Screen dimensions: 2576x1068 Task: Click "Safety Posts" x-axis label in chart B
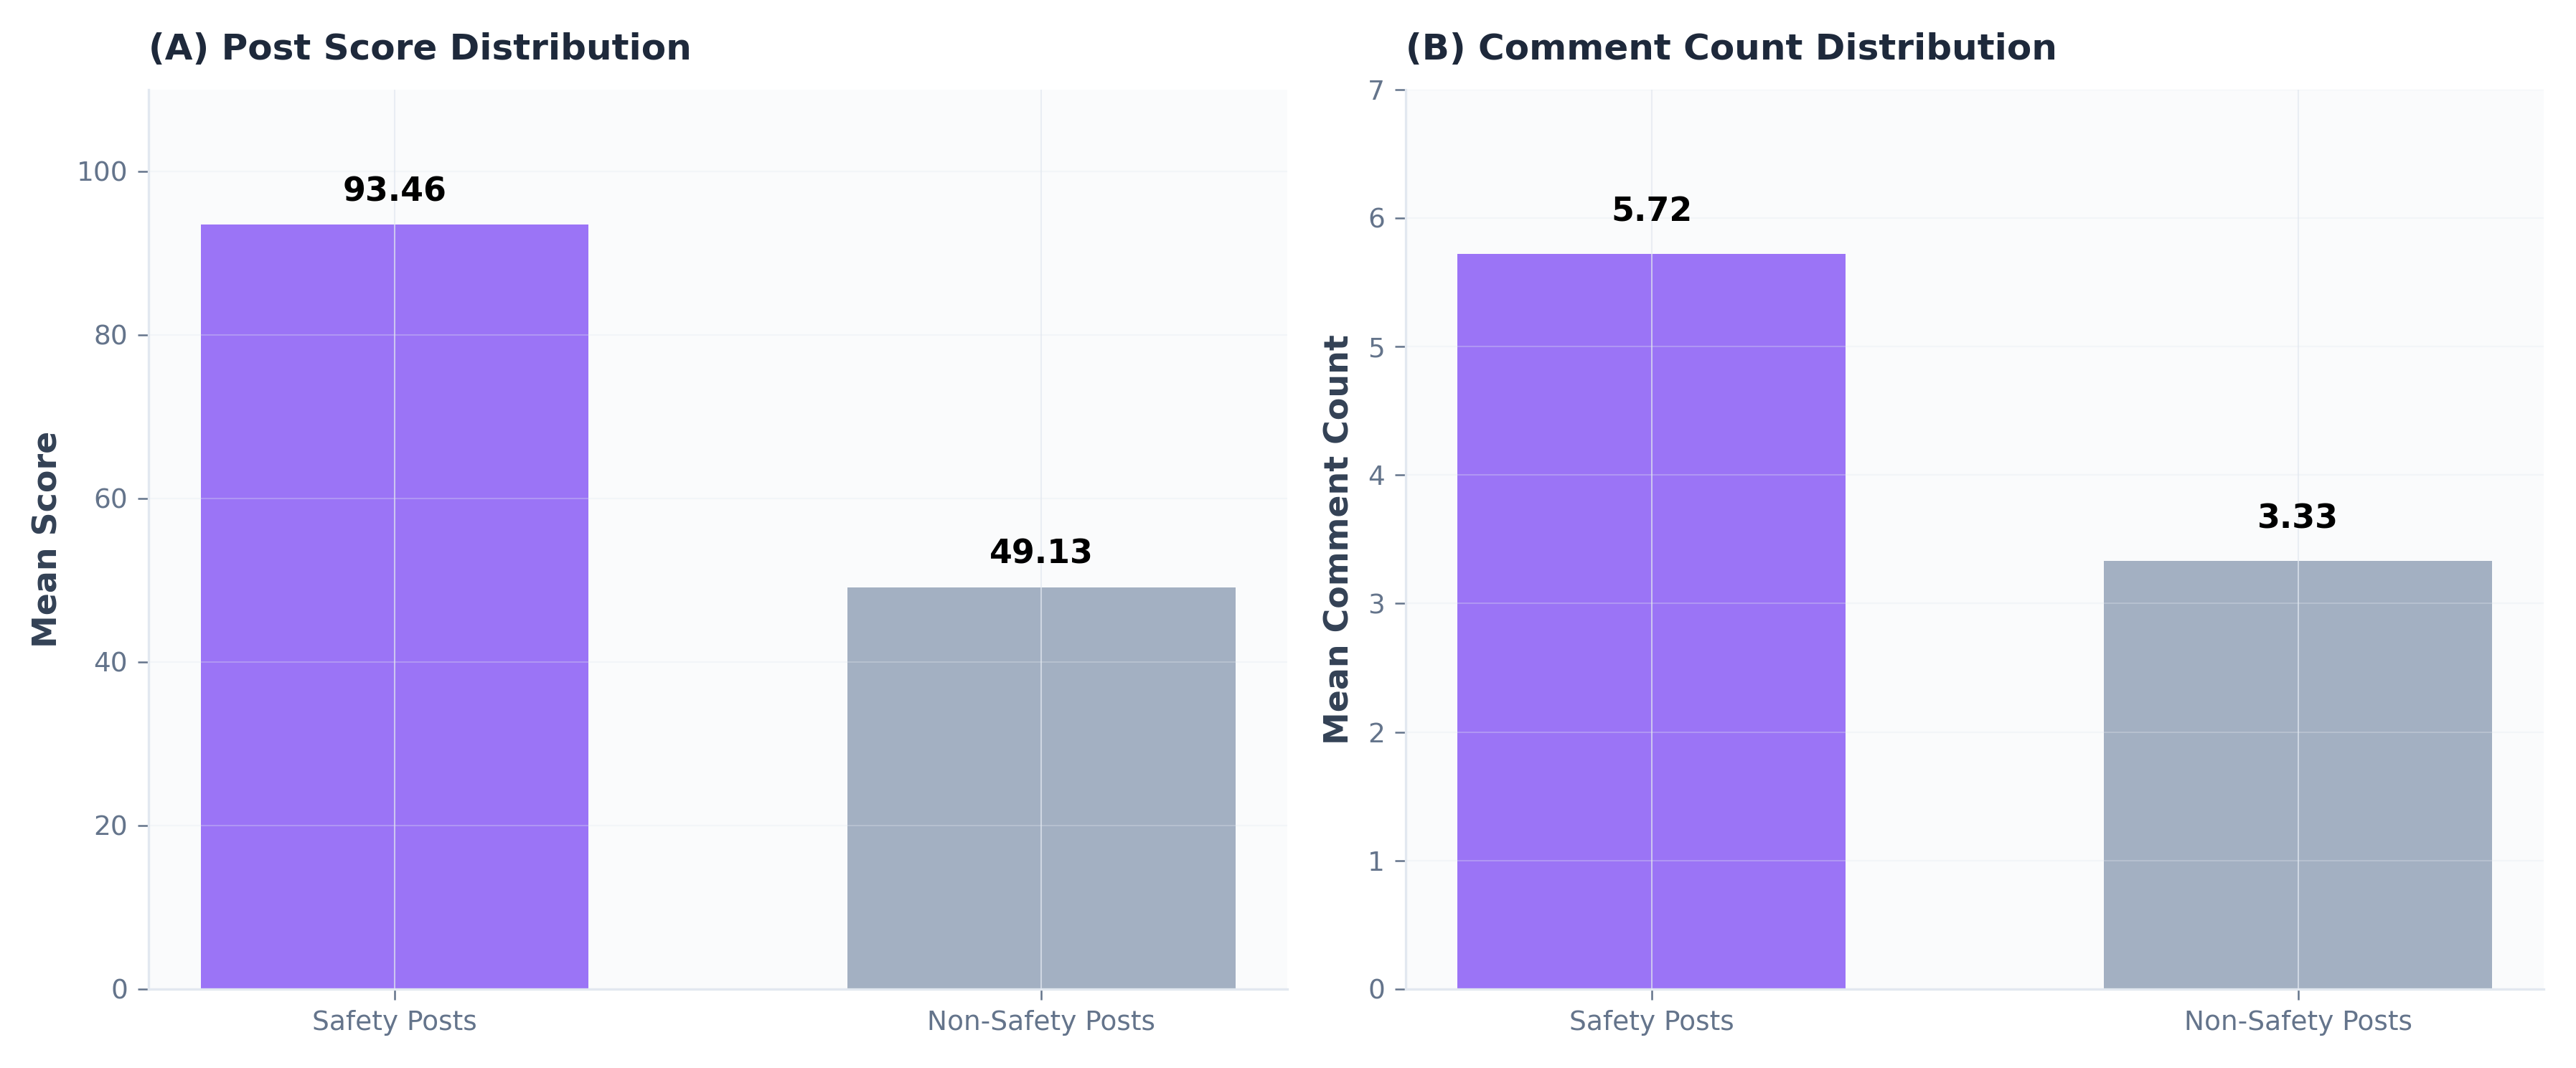[1650, 1021]
